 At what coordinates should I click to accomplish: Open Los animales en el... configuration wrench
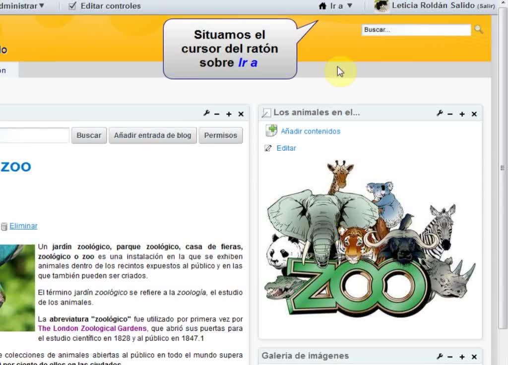[440, 113]
